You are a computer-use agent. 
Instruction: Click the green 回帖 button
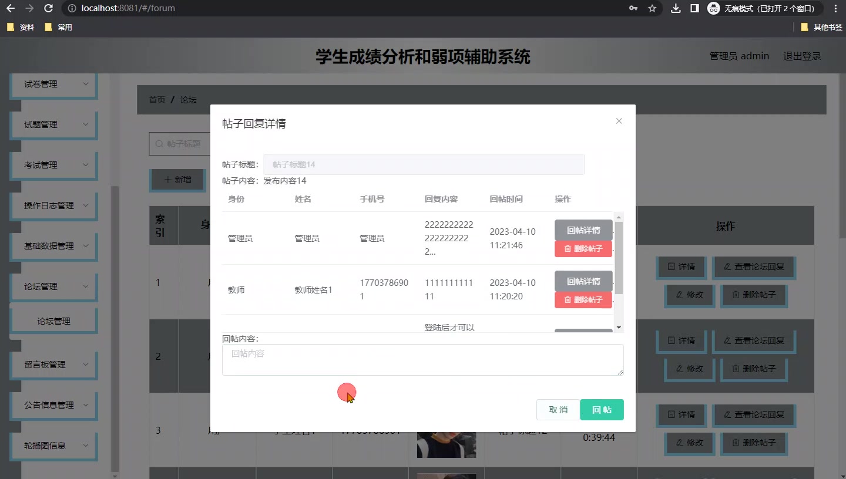tap(602, 410)
